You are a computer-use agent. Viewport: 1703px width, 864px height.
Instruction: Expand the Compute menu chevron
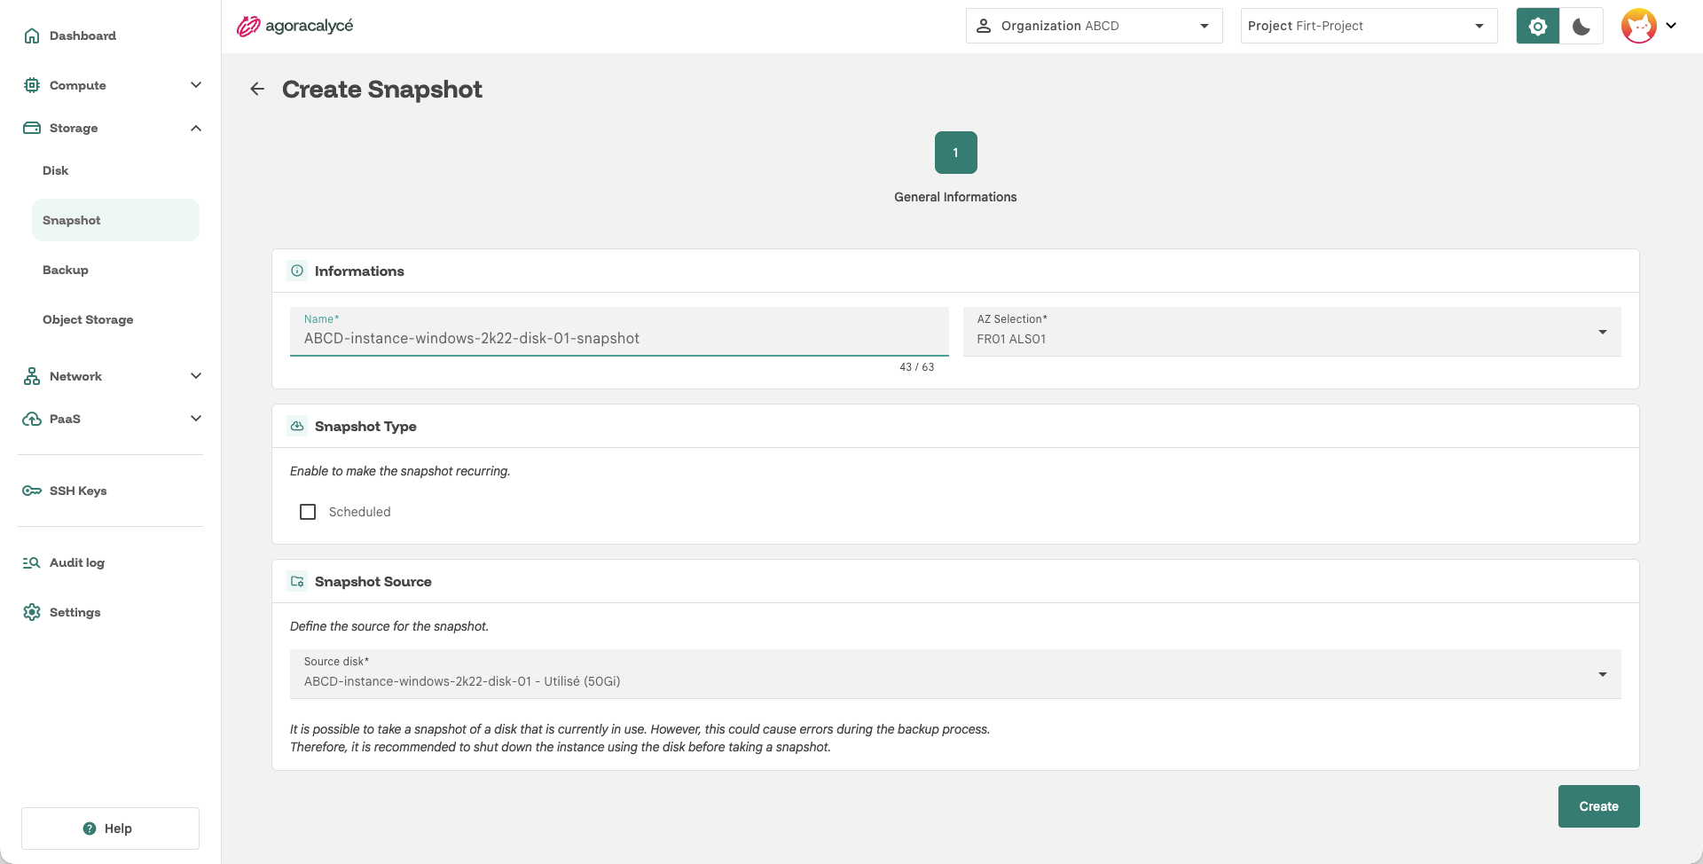coord(196,85)
